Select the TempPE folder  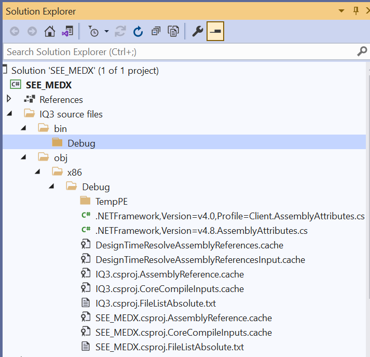coord(112,202)
